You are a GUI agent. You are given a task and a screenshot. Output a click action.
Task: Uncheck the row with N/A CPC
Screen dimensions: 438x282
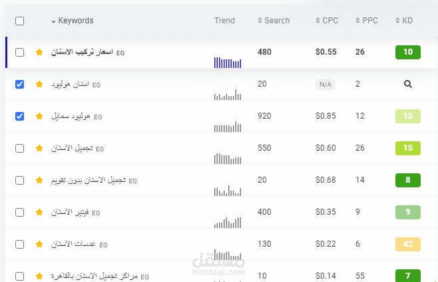coord(19,85)
